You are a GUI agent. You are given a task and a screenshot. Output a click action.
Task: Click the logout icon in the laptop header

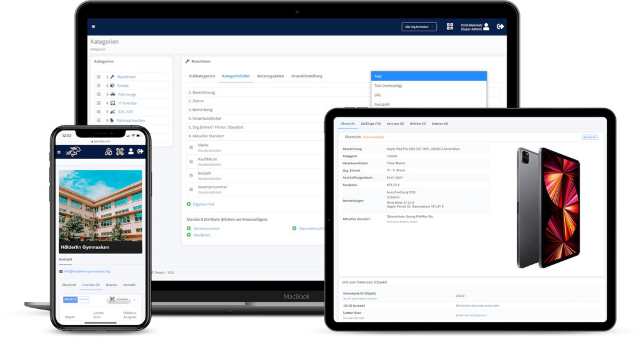point(500,27)
